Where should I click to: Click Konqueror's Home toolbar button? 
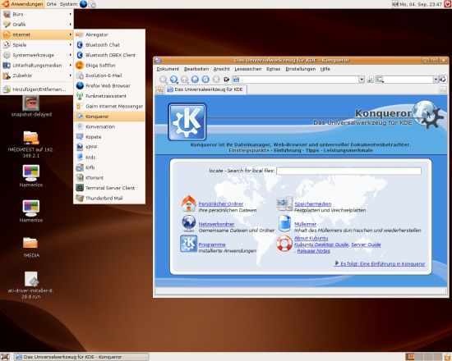click(x=195, y=79)
